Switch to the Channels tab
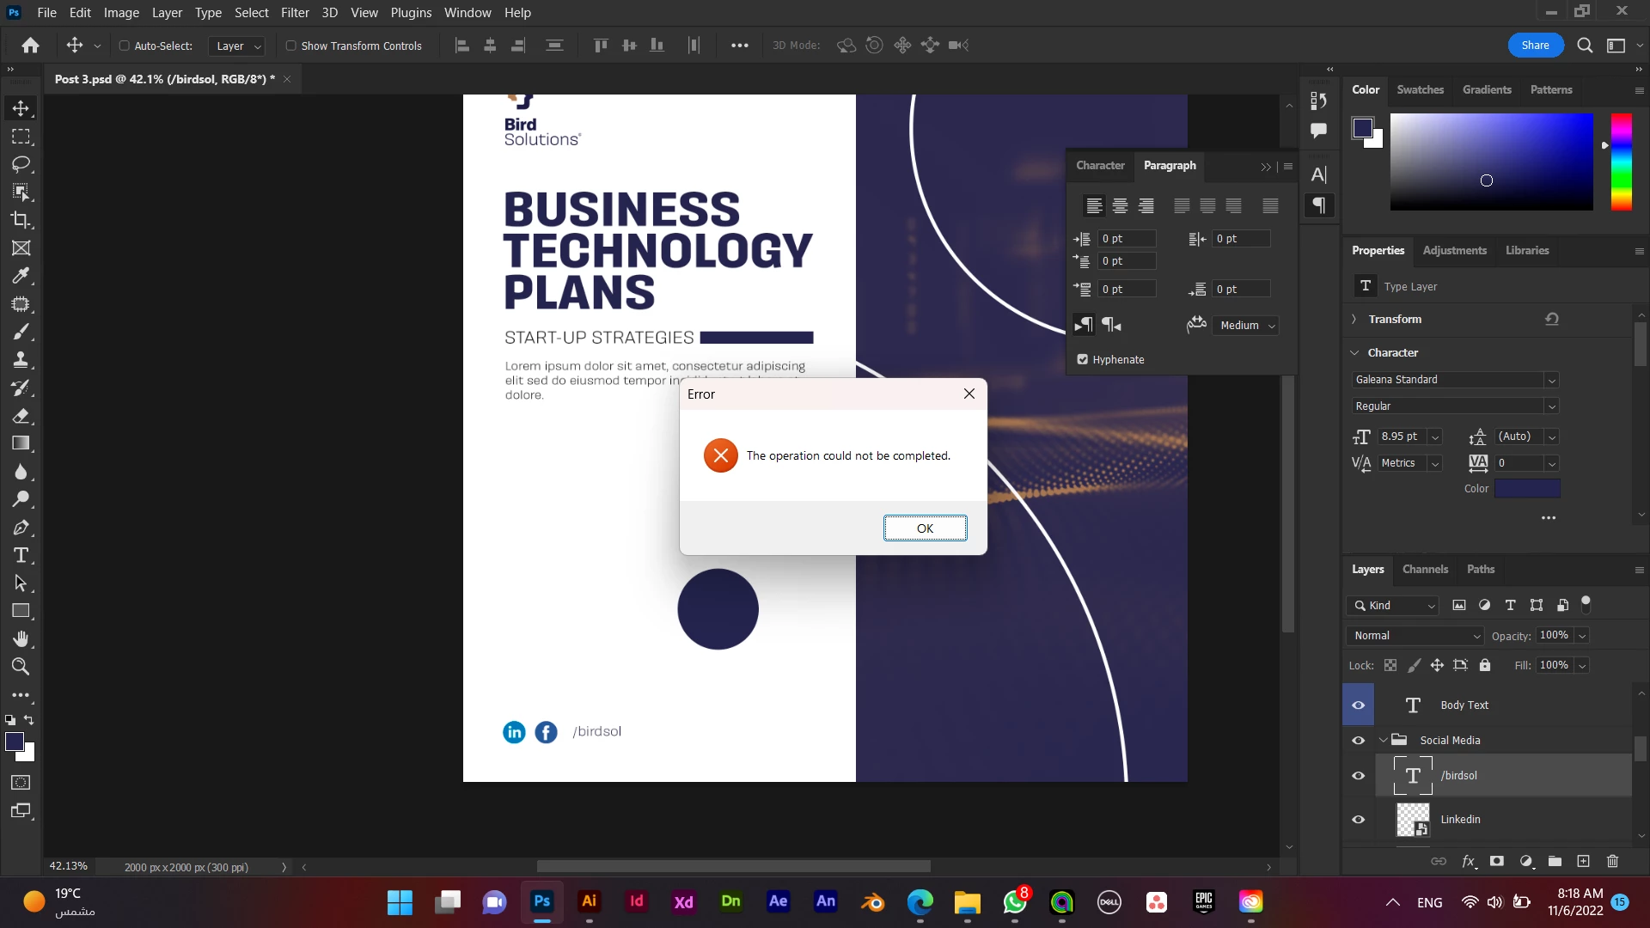 click(1425, 569)
